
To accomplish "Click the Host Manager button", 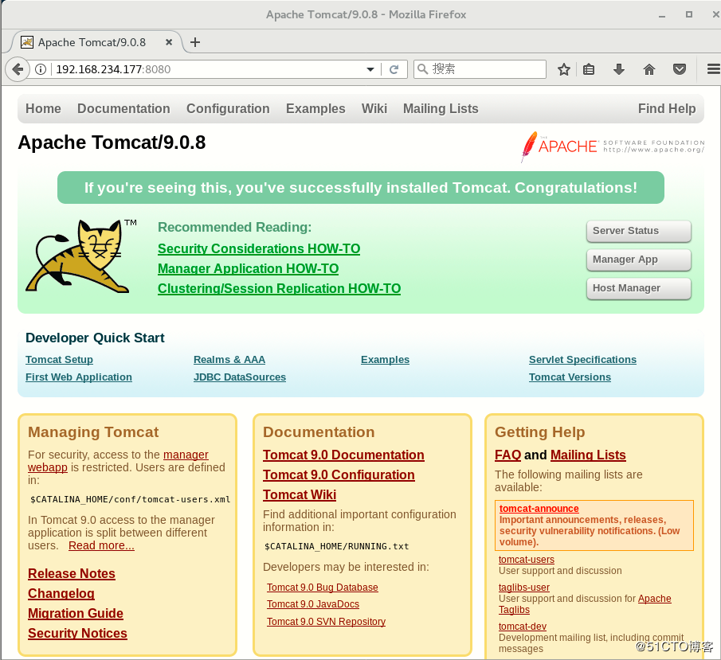I will (639, 288).
